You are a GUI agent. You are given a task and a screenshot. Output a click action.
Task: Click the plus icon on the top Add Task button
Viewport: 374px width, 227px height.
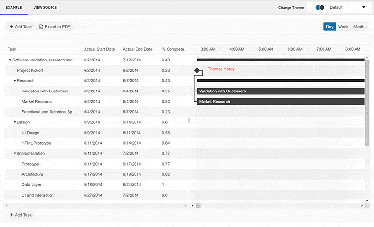(11, 27)
